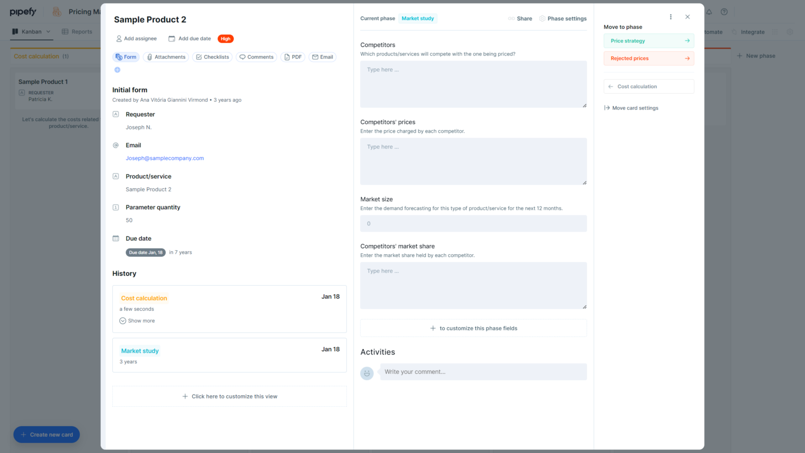Click the emoji smiley in the comment box
Screen dimensions: 805x453
367,373
